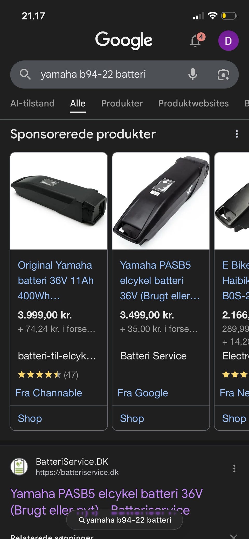This screenshot has width=249, height=539.
Task: Close the related searches panel
Action: pos(233,536)
